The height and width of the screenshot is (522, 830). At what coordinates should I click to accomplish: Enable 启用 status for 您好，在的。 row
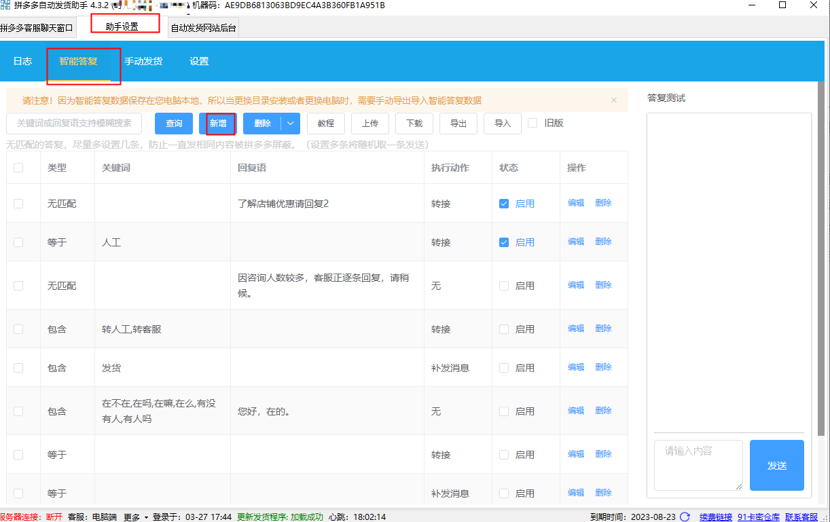[504, 411]
